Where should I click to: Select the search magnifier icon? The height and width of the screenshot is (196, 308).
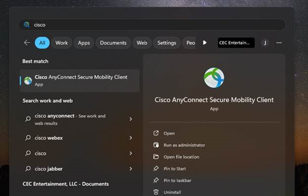[x=27, y=24]
